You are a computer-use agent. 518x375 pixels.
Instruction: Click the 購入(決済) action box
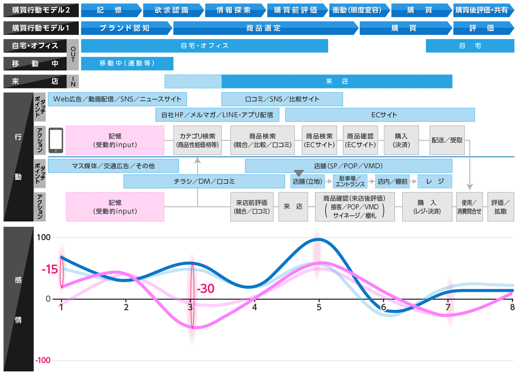pos(401,140)
